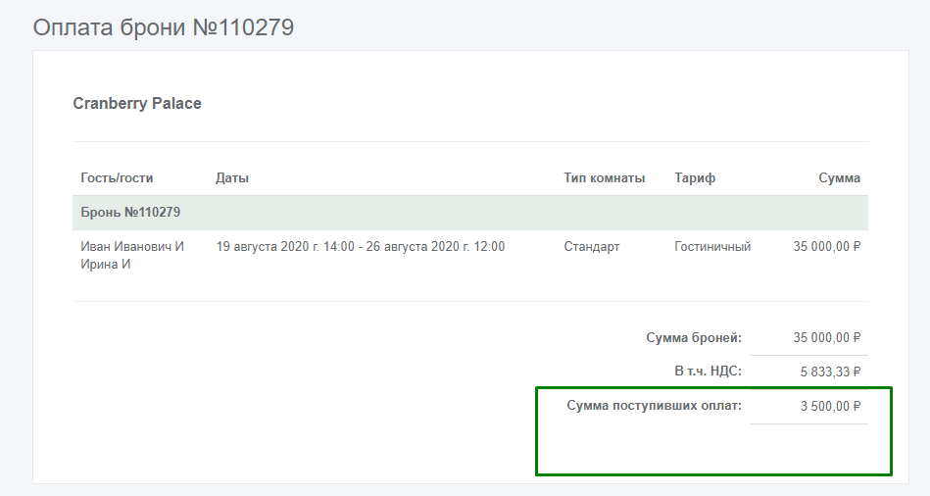
Task: Click the page title Оплата брони №110279
Action: pos(164,27)
